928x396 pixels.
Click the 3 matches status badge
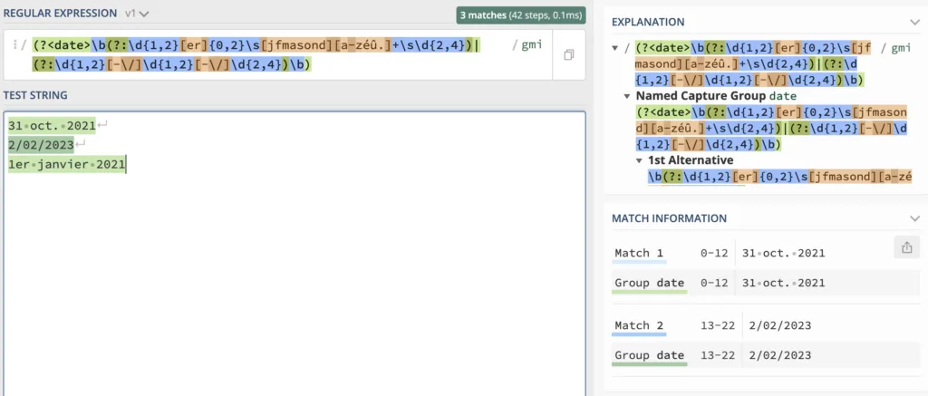521,14
